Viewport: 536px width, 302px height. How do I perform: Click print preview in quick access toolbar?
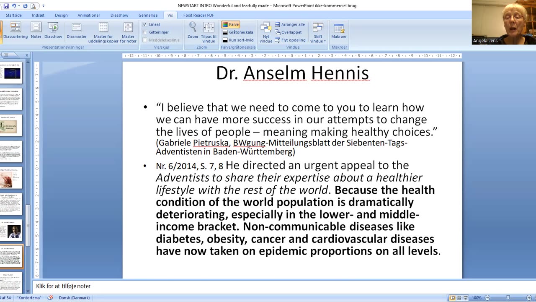tap(33, 5)
